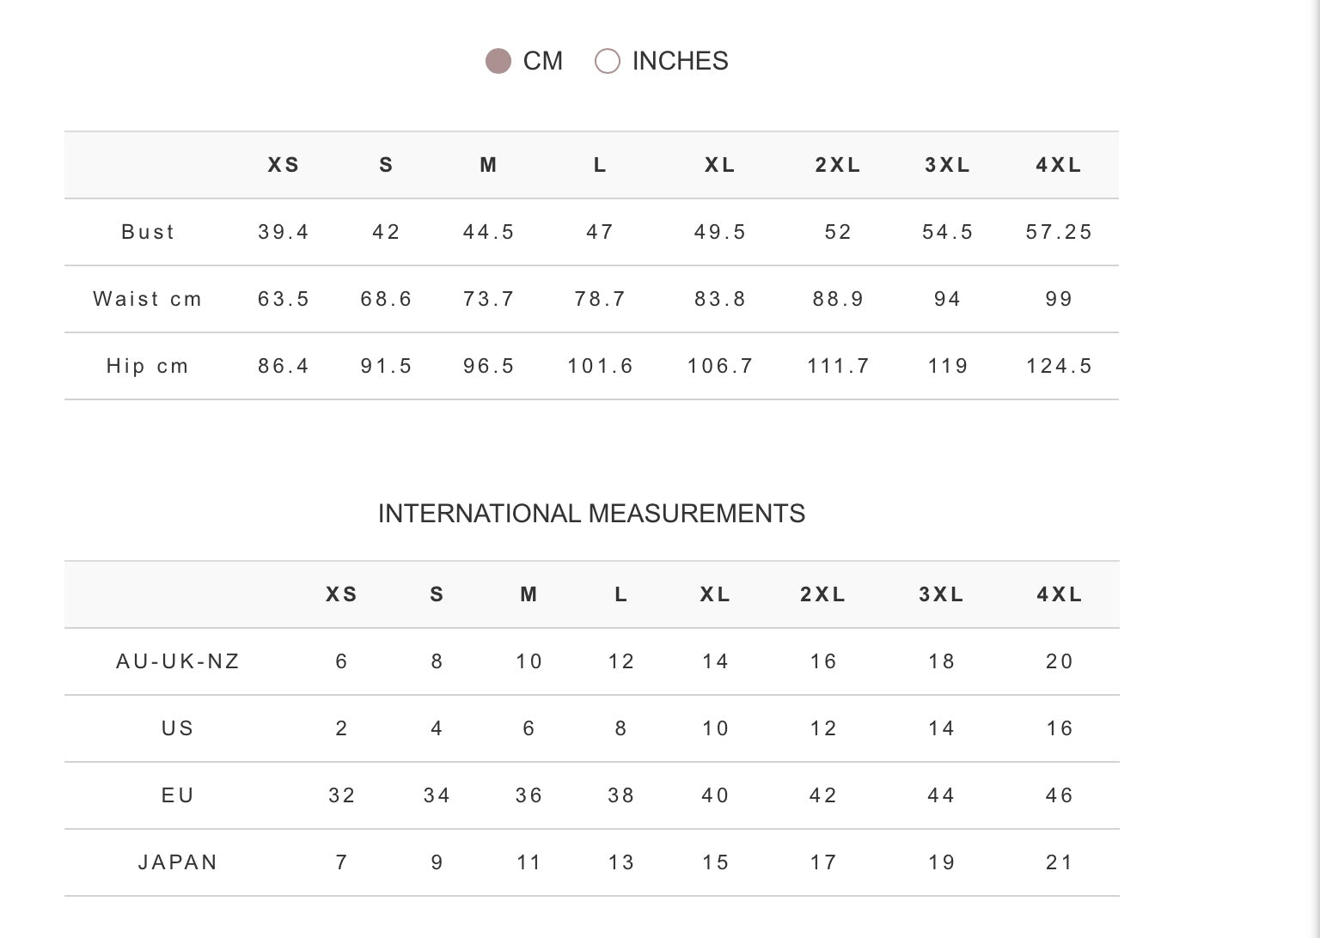Select the JAPAN row label
This screenshot has height=938, width=1320.
(x=178, y=862)
